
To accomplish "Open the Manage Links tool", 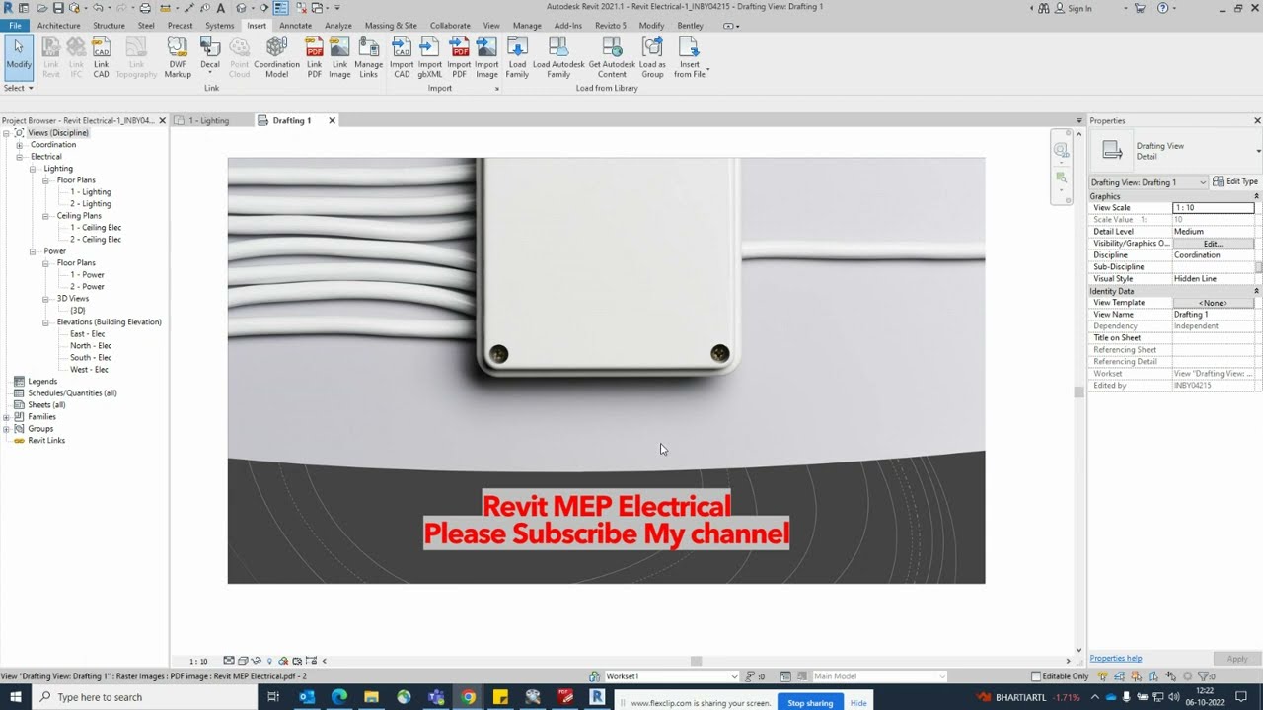I will [368, 56].
